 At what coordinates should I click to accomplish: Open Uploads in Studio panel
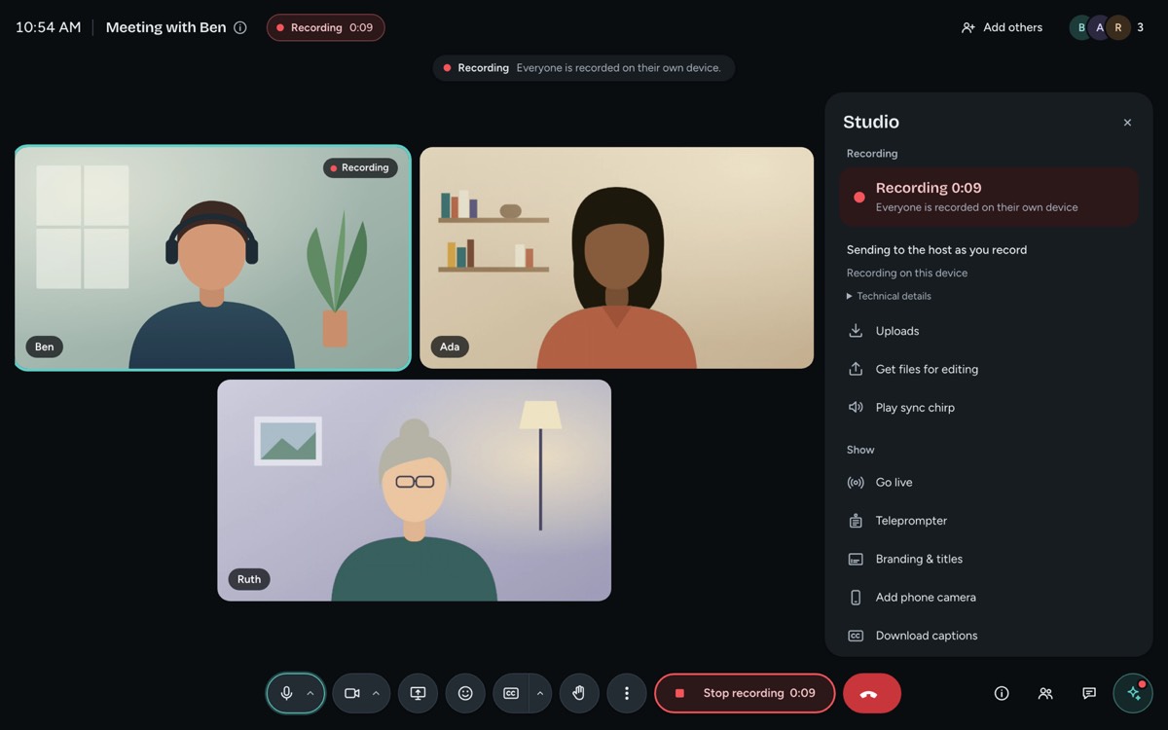coord(989,331)
